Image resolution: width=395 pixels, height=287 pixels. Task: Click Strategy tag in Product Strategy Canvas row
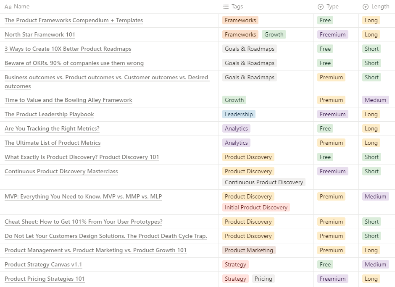click(236, 265)
